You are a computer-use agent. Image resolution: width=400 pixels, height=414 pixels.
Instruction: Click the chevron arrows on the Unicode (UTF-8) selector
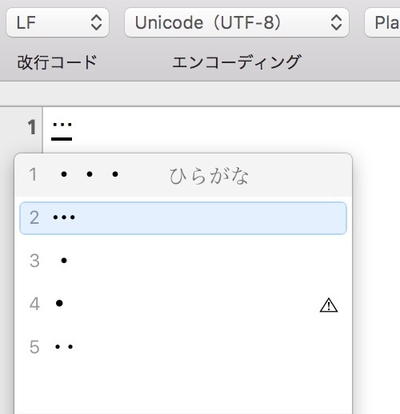point(336,22)
